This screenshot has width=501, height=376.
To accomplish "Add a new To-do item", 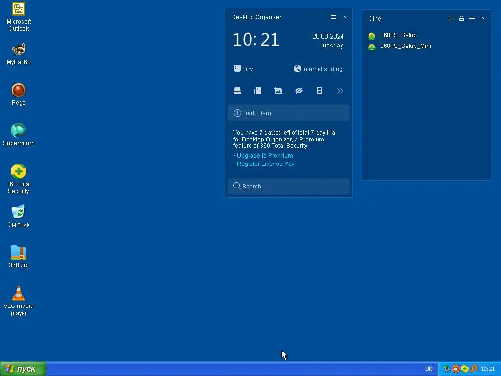I will 289,113.
